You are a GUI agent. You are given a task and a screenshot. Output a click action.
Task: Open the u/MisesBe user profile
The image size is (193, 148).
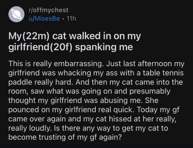coord(44,18)
